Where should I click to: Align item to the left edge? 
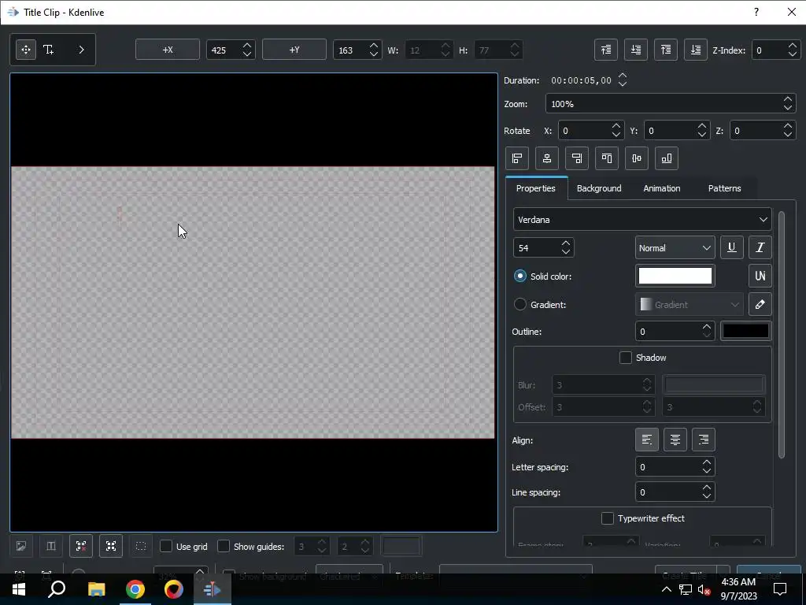(517, 158)
